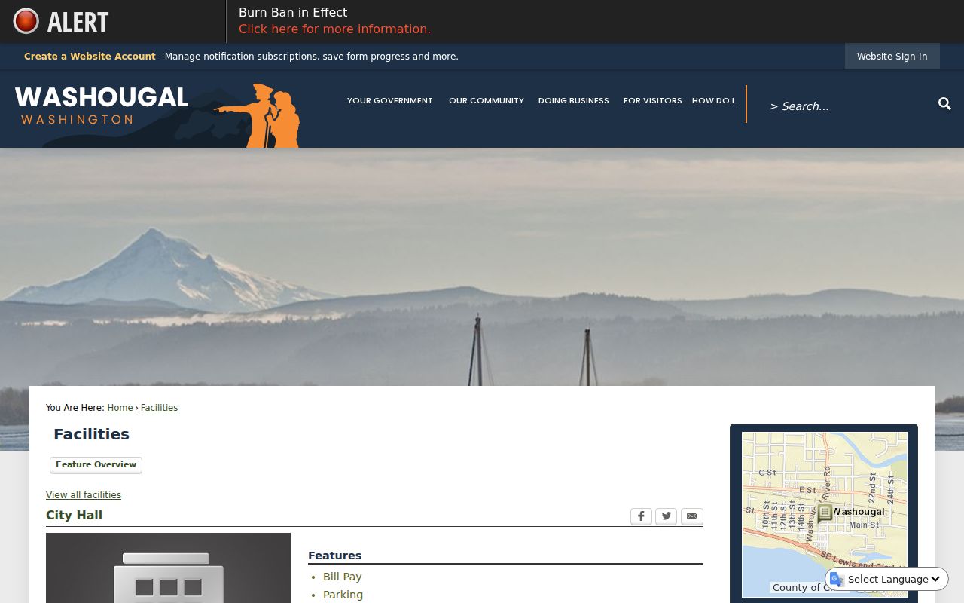Click the Feature Overview button
The height and width of the screenshot is (603, 964).
[x=96, y=465]
